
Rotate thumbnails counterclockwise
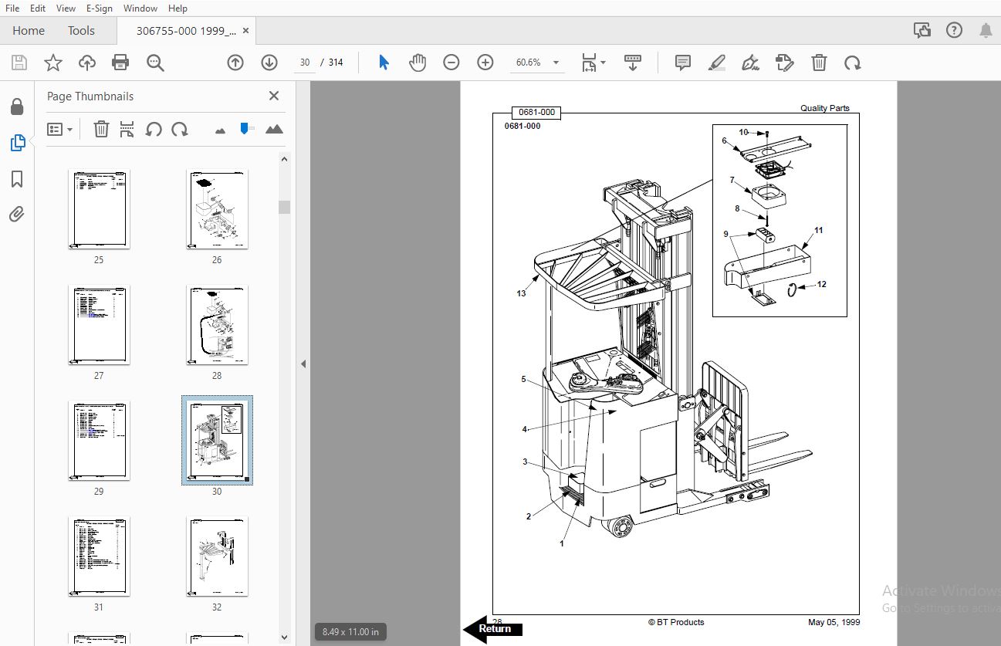[154, 129]
